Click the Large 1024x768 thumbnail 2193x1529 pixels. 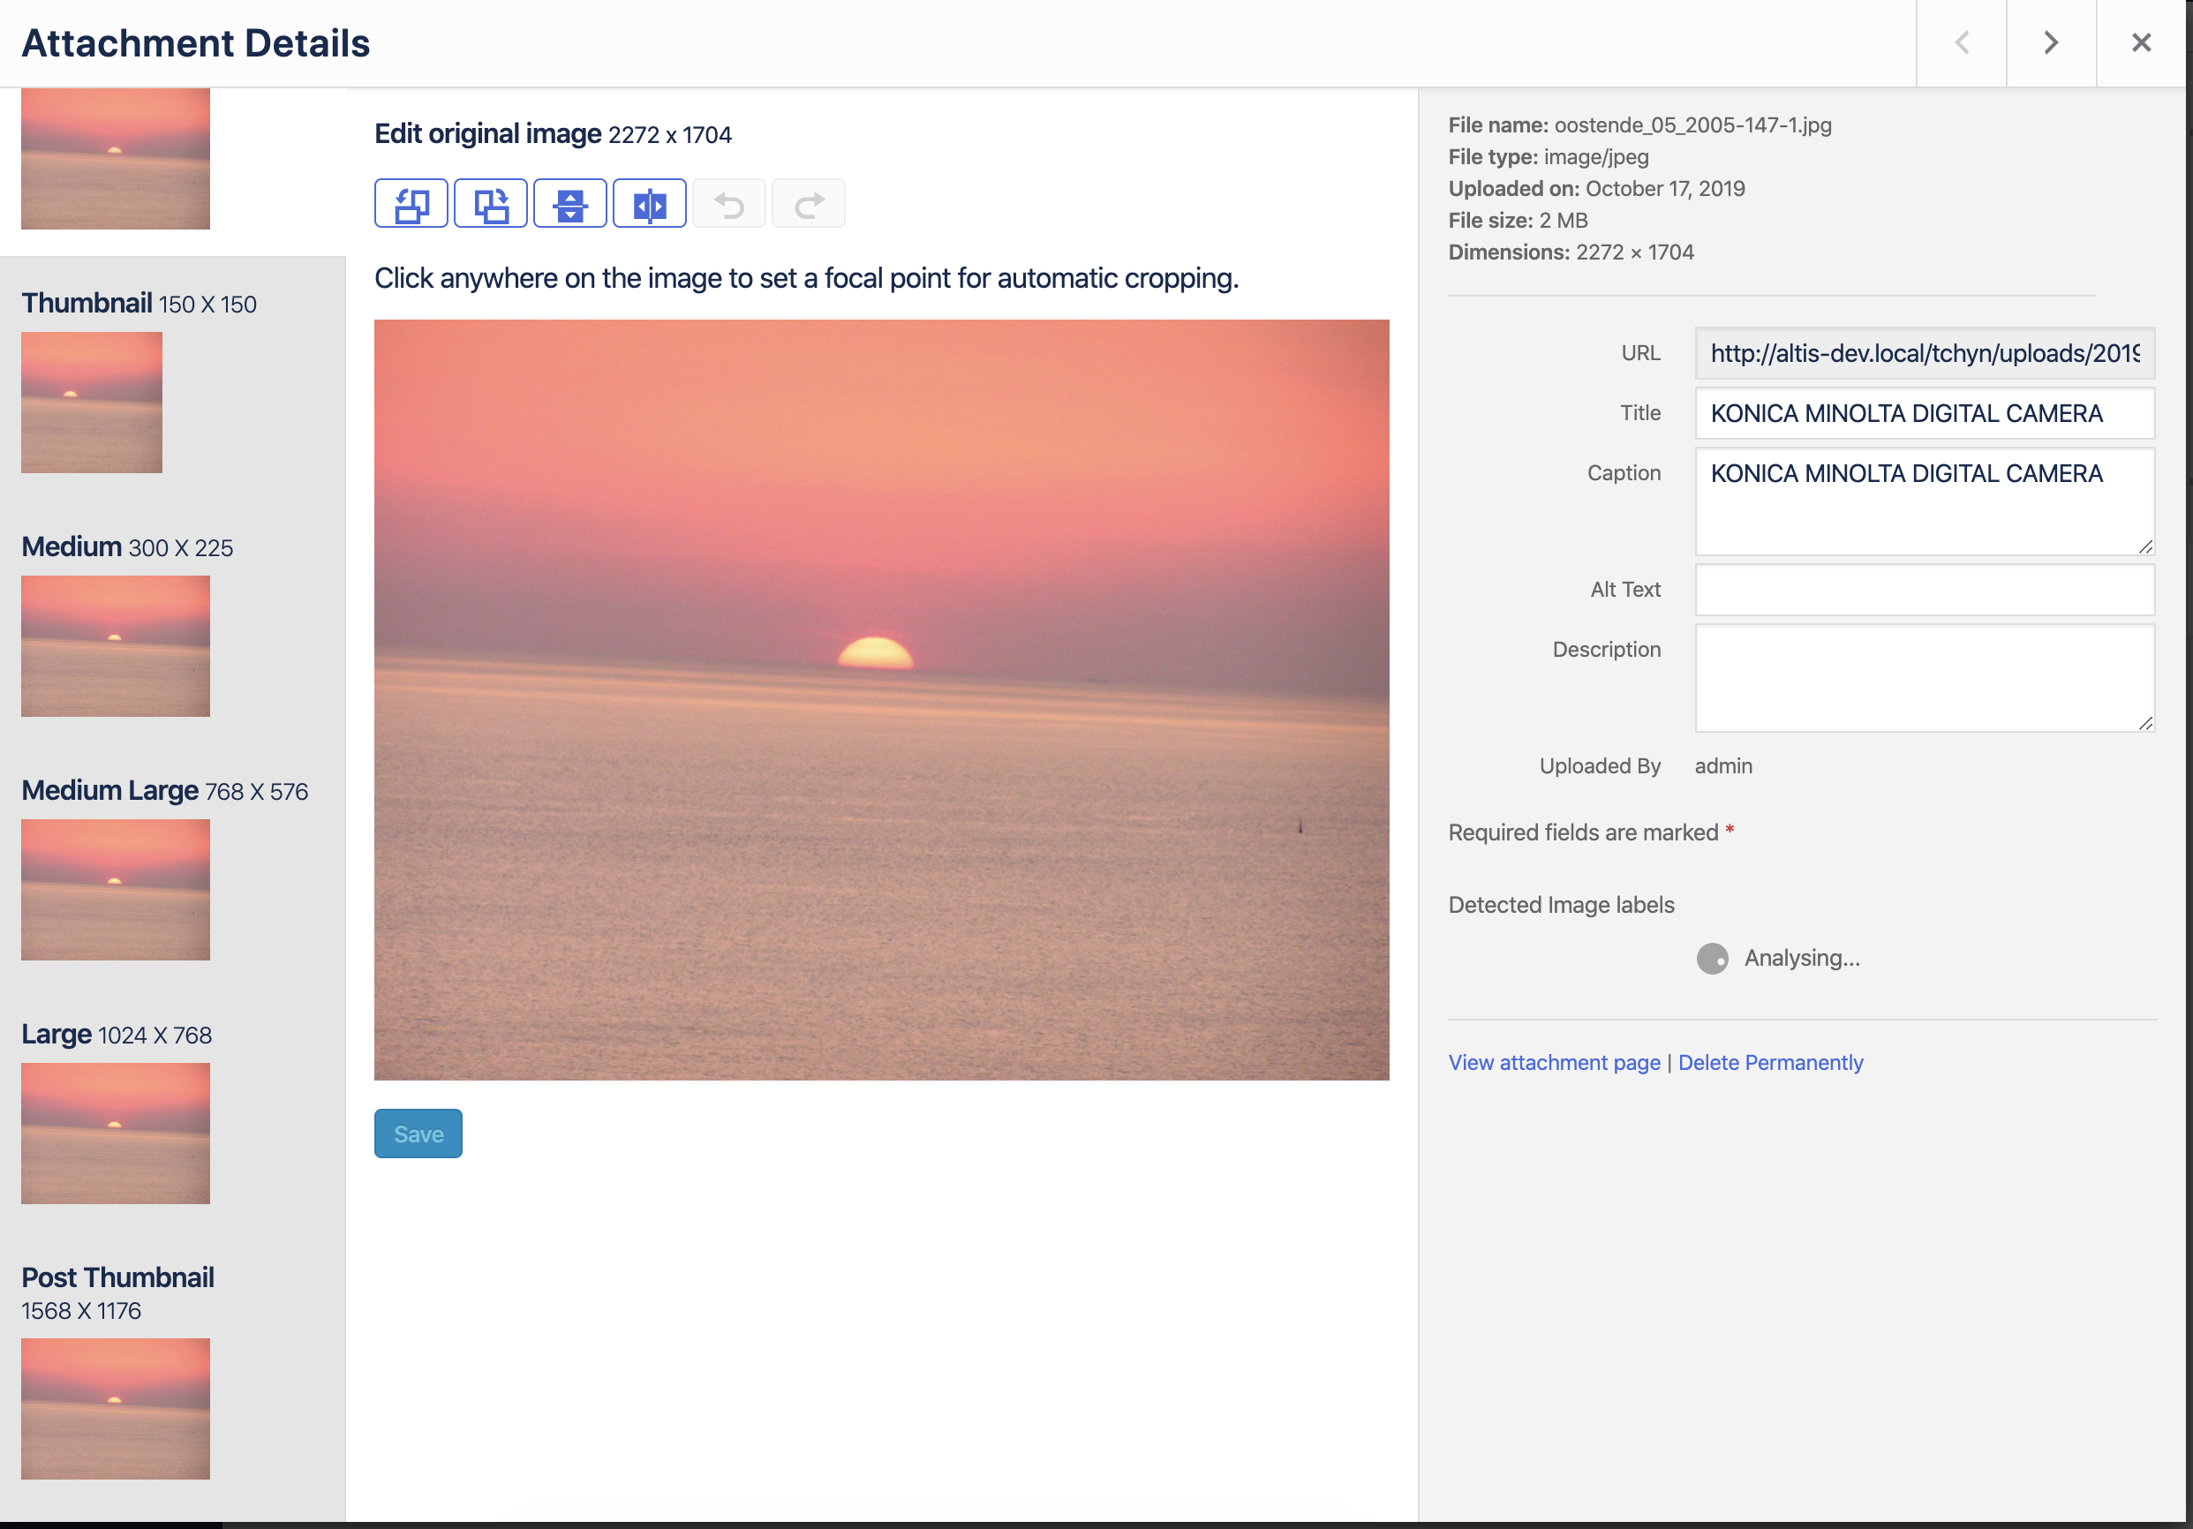click(x=115, y=1133)
